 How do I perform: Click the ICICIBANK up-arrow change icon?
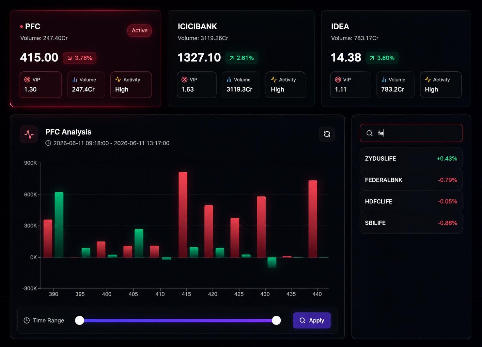point(231,58)
